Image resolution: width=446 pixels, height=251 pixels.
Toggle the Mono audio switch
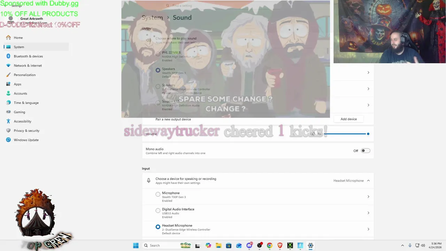pos(366,151)
